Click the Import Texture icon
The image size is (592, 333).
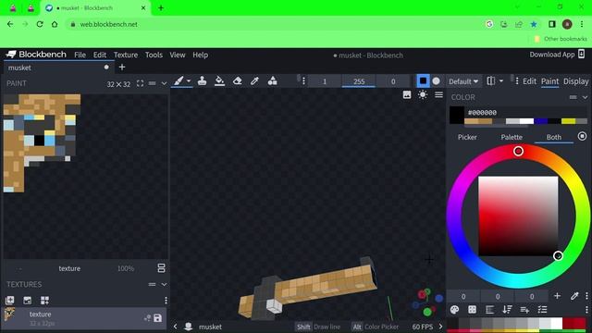click(10, 300)
